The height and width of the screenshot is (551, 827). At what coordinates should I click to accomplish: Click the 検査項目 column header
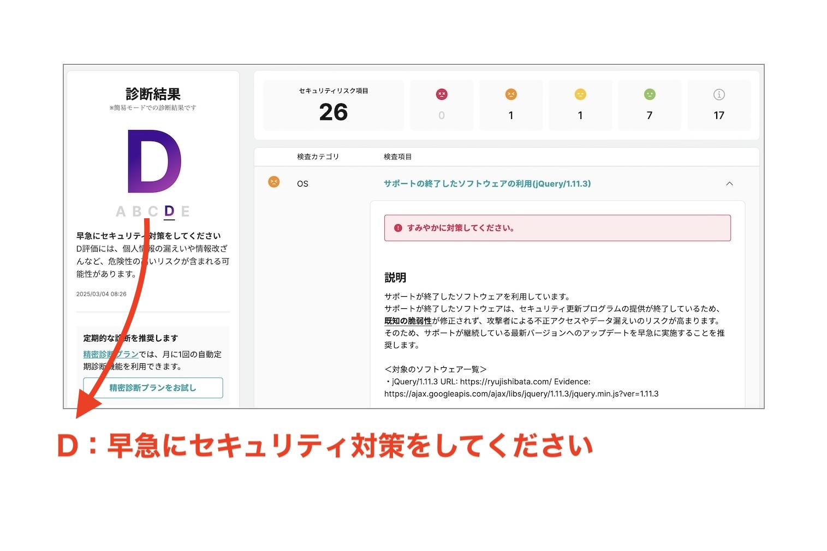pyautogui.click(x=397, y=157)
